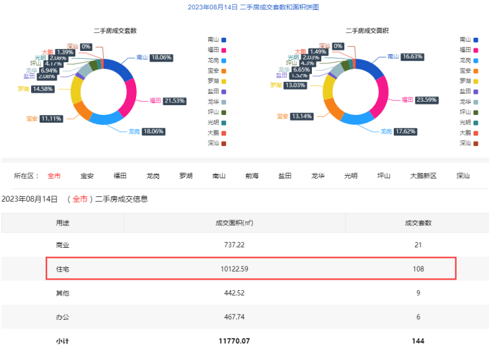Click 光明 legend icon in 成交套数 chart
The width and height of the screenshot is (489, 351).
click(224, 122)
